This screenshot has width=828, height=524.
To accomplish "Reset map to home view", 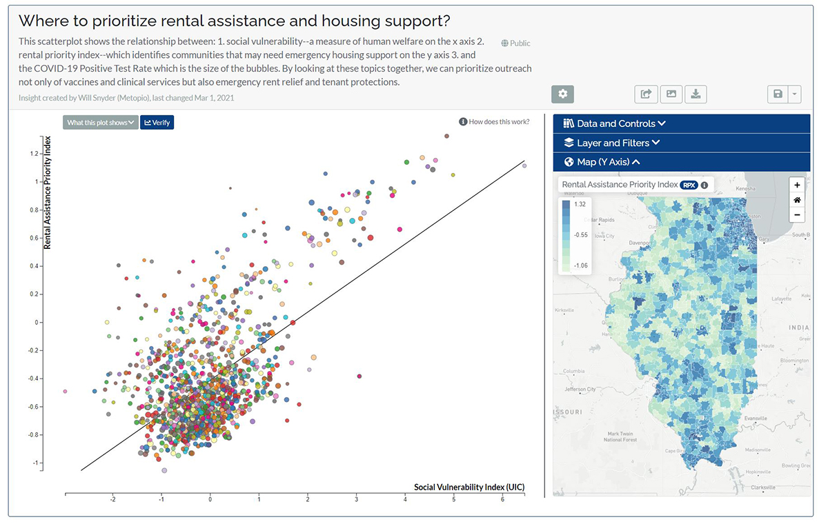I will (x=797, y=200).
